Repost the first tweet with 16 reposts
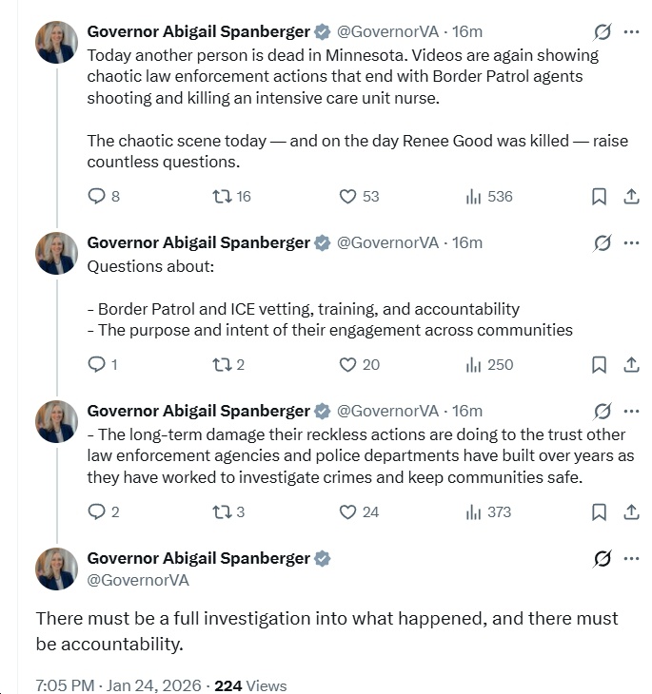 coord(222,197)
